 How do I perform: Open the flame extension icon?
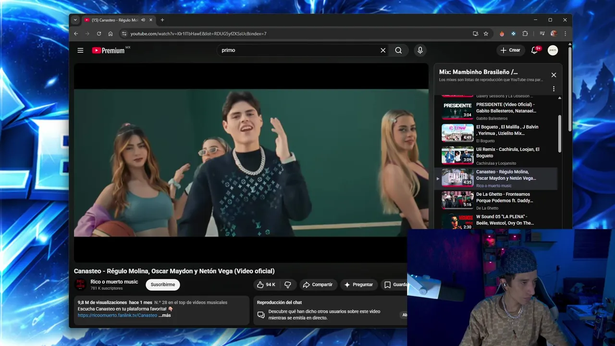(502, 34)
